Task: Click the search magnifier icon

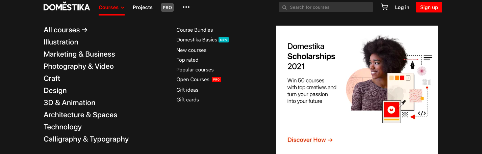Action: [284, 7]
